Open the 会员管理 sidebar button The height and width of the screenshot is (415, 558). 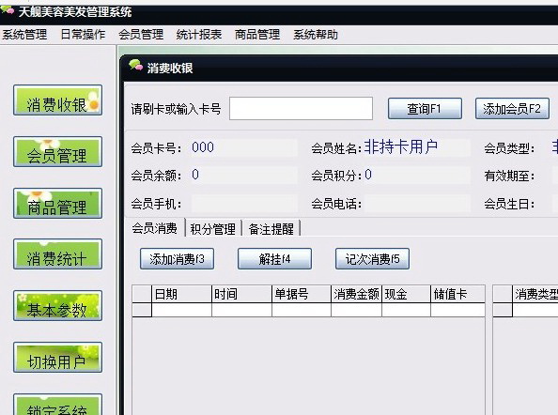point(57,151)
